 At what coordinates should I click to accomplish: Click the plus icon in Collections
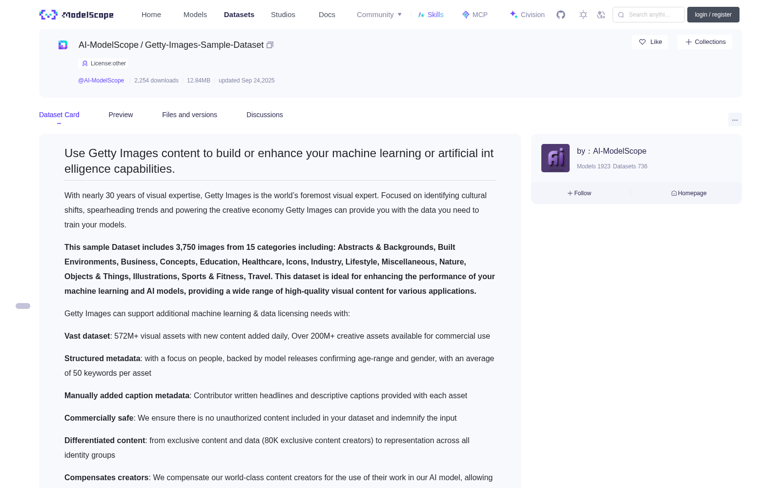689,42
